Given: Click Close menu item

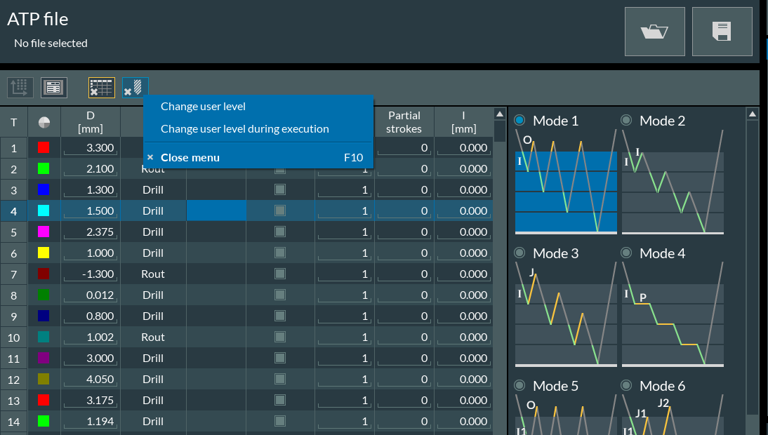Looking at the screenshot, I should (258, 158).
